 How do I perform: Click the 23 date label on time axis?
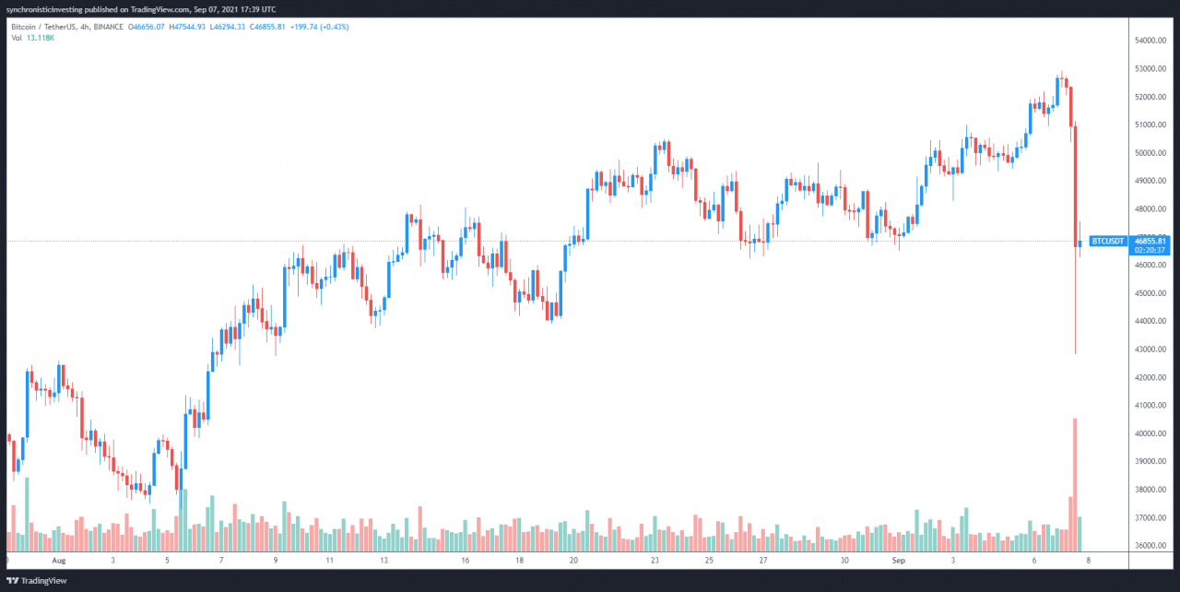[x=655, y=560]
